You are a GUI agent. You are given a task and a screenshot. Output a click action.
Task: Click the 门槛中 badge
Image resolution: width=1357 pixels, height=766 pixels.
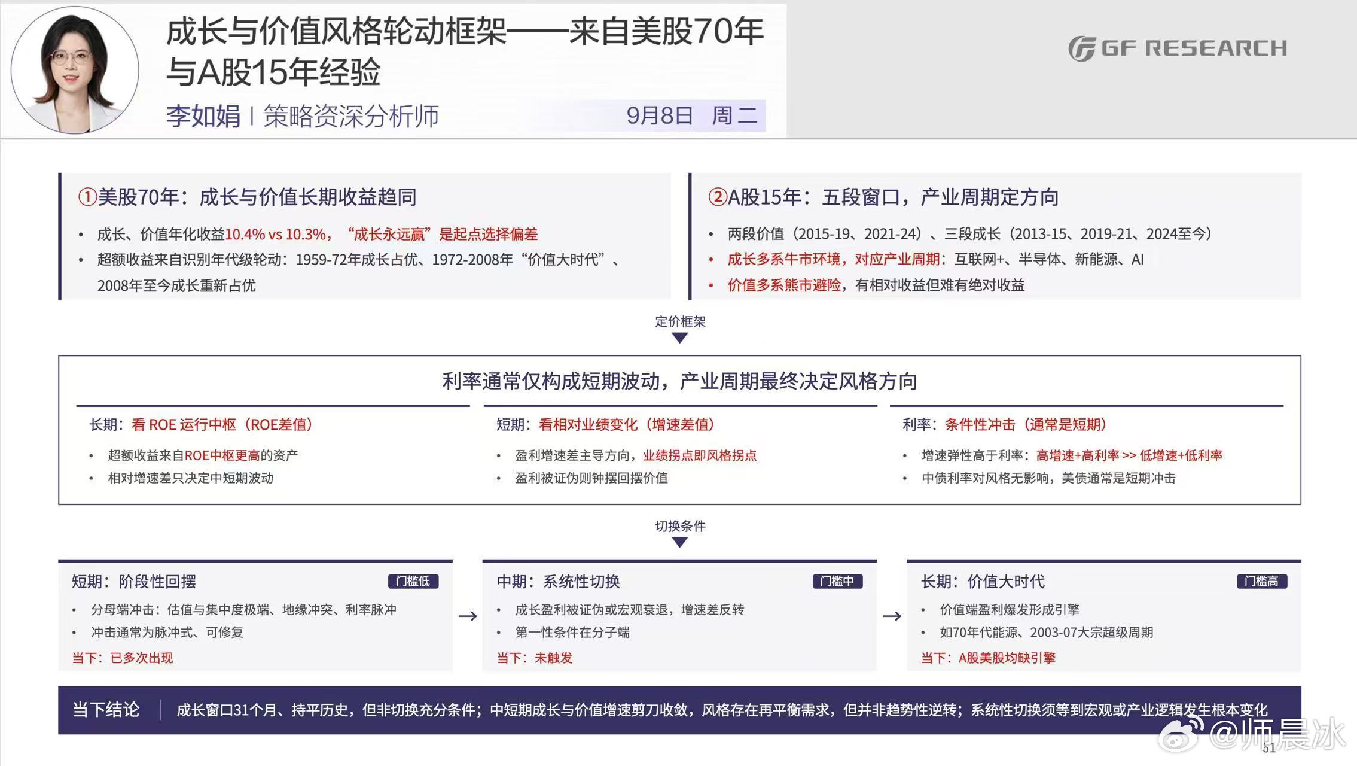[x=837, y=581]
